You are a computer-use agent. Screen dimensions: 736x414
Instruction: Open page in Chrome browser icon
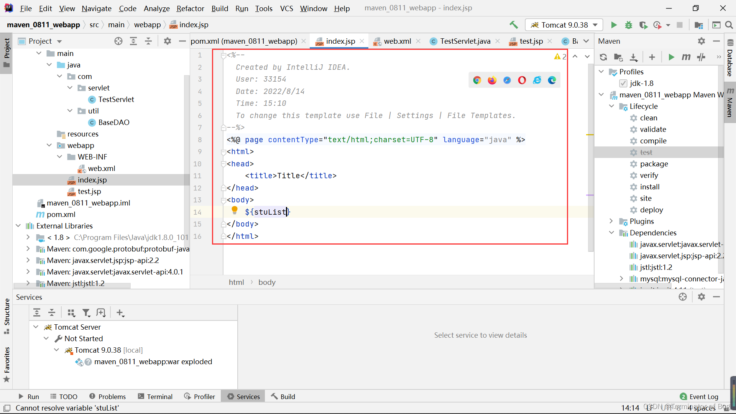pyautogui.click(x=477, y=80)
